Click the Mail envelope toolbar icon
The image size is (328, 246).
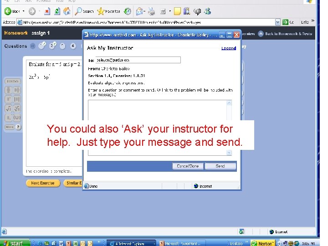[x=139, y=11]
